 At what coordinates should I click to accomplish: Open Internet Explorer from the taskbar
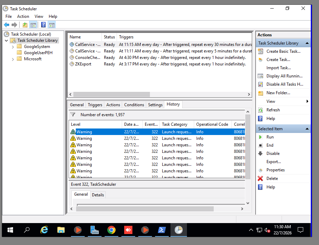click(x=44, y=230)
